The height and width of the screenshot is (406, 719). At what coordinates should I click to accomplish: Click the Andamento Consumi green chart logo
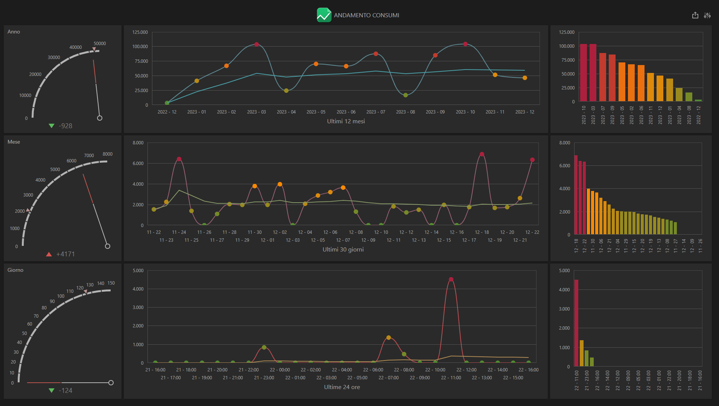click(x=324, y=15)
